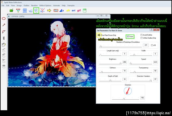
Task: Click the Brightness value field showing 255
Action: [x=124, y=62]
